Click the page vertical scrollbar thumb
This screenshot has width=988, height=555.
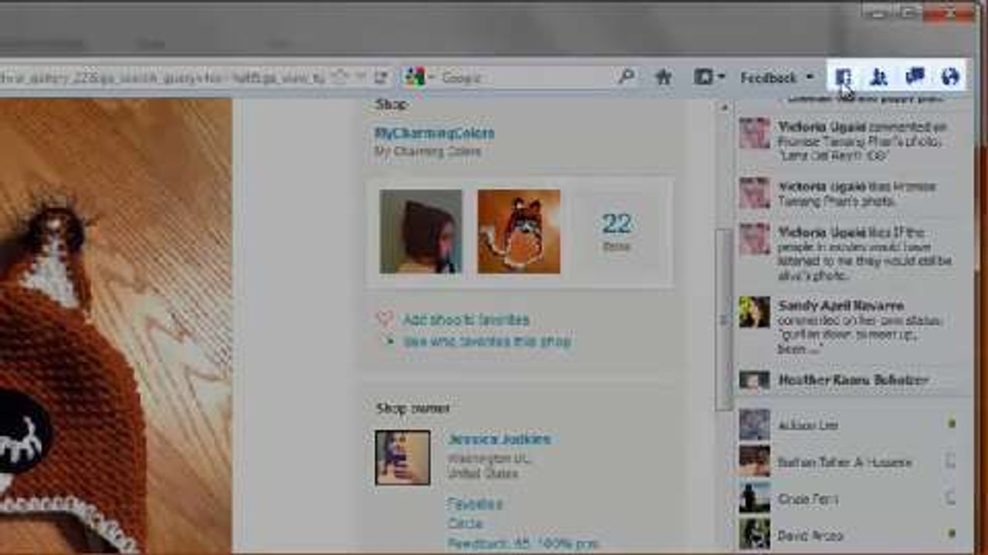click(723, 319)
